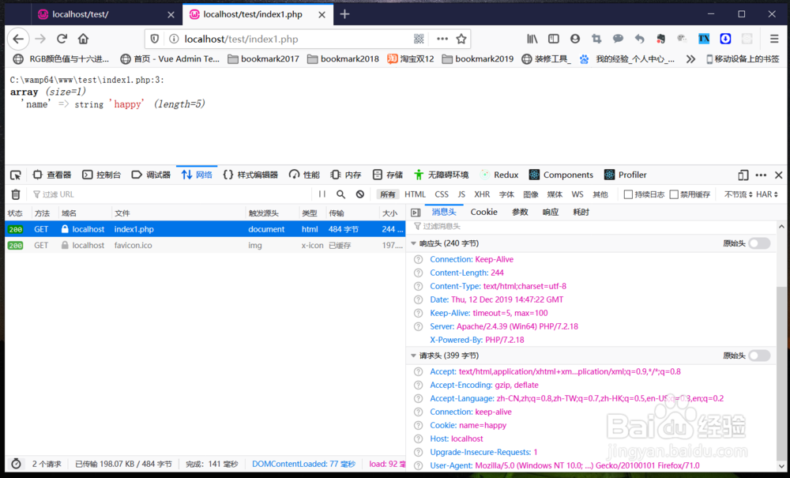This screenshot has height=478, width=790.
Task: Bookmark this page with the star icon
Action: pos(461,39)
